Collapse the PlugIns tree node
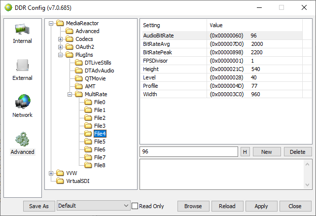The width and height of the screenshot is (316, 216). pyautogui.click(x=60, y=55)
